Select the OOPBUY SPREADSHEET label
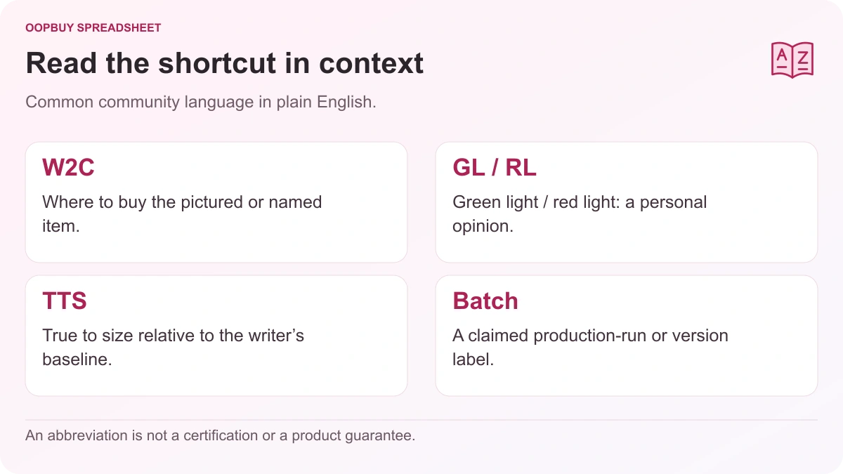The image size is (843, 474). [x=93, y=28]
